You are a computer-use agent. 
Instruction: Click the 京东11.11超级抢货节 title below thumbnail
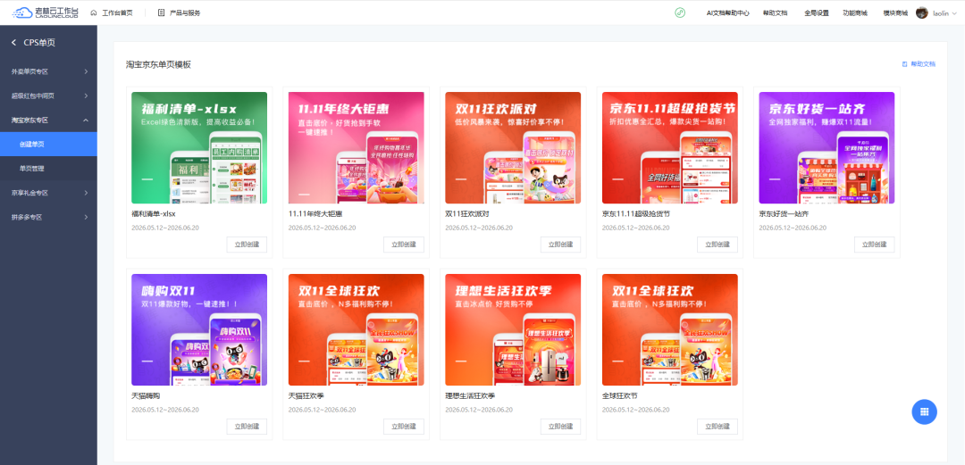pos(636,214)
